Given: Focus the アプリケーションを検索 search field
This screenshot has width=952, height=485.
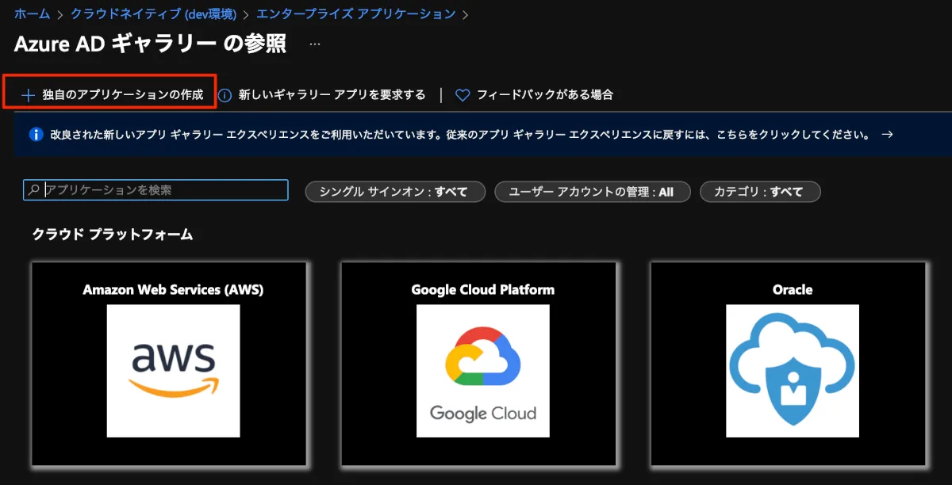Looking at the screenshot, I should [x=155, y=190].
